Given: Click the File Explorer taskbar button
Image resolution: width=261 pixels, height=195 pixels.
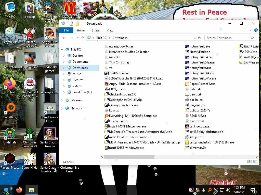Looking at the screenshot, I should [31, 190].
